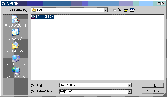
Task: Close the ファイルを開く dialog
Action: point(163,3)
